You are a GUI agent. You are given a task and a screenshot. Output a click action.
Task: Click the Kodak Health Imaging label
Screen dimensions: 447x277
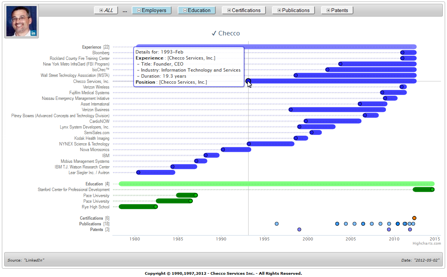point(92,138)
